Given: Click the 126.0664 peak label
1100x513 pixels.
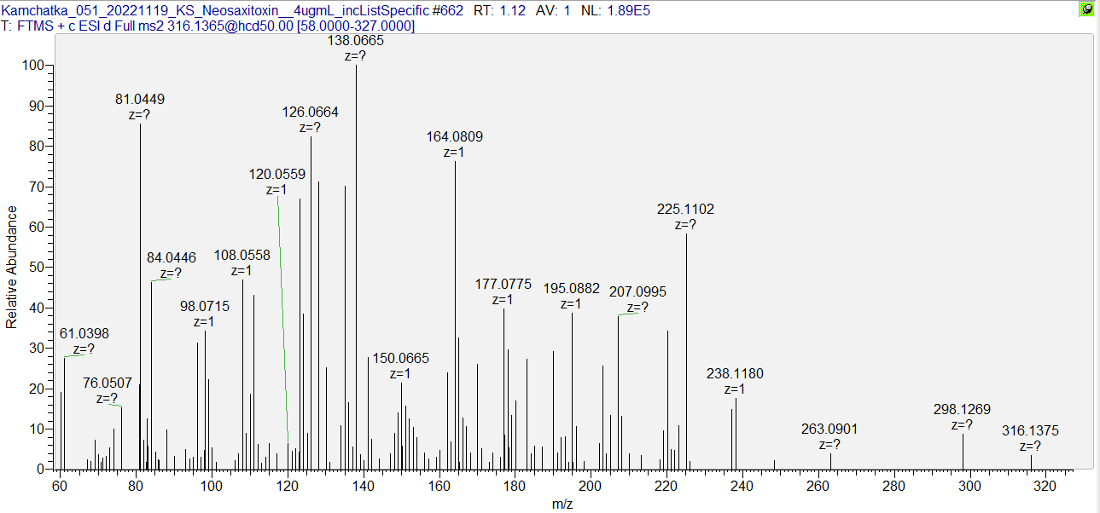Looking at the screenshot, I should pyautogui.click(x=311, y=112).
